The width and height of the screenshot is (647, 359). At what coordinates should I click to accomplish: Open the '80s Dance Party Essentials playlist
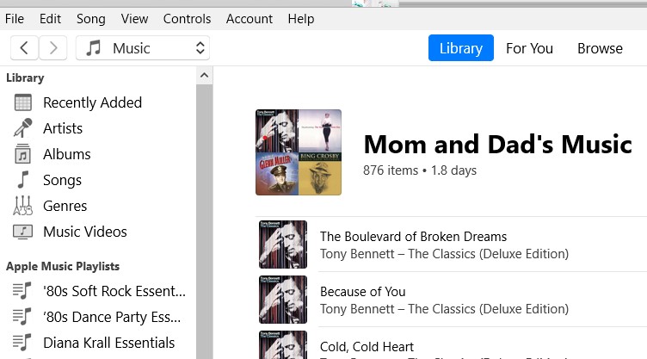point(112,318)
